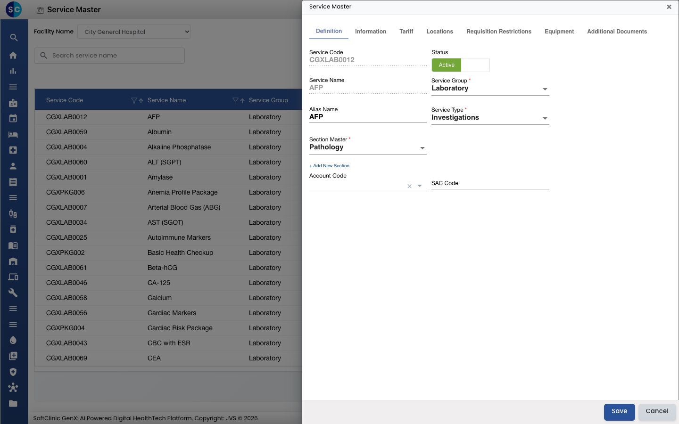Open the Facility Name dropdown
Viewport: 679px width, 424px height.
[134, 32]
